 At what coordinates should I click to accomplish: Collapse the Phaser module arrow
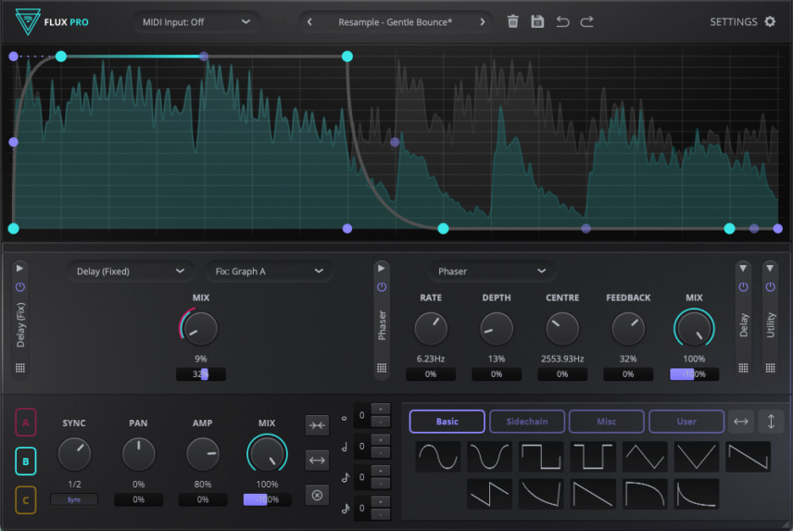pyautogui.click(x=382, y=268)
